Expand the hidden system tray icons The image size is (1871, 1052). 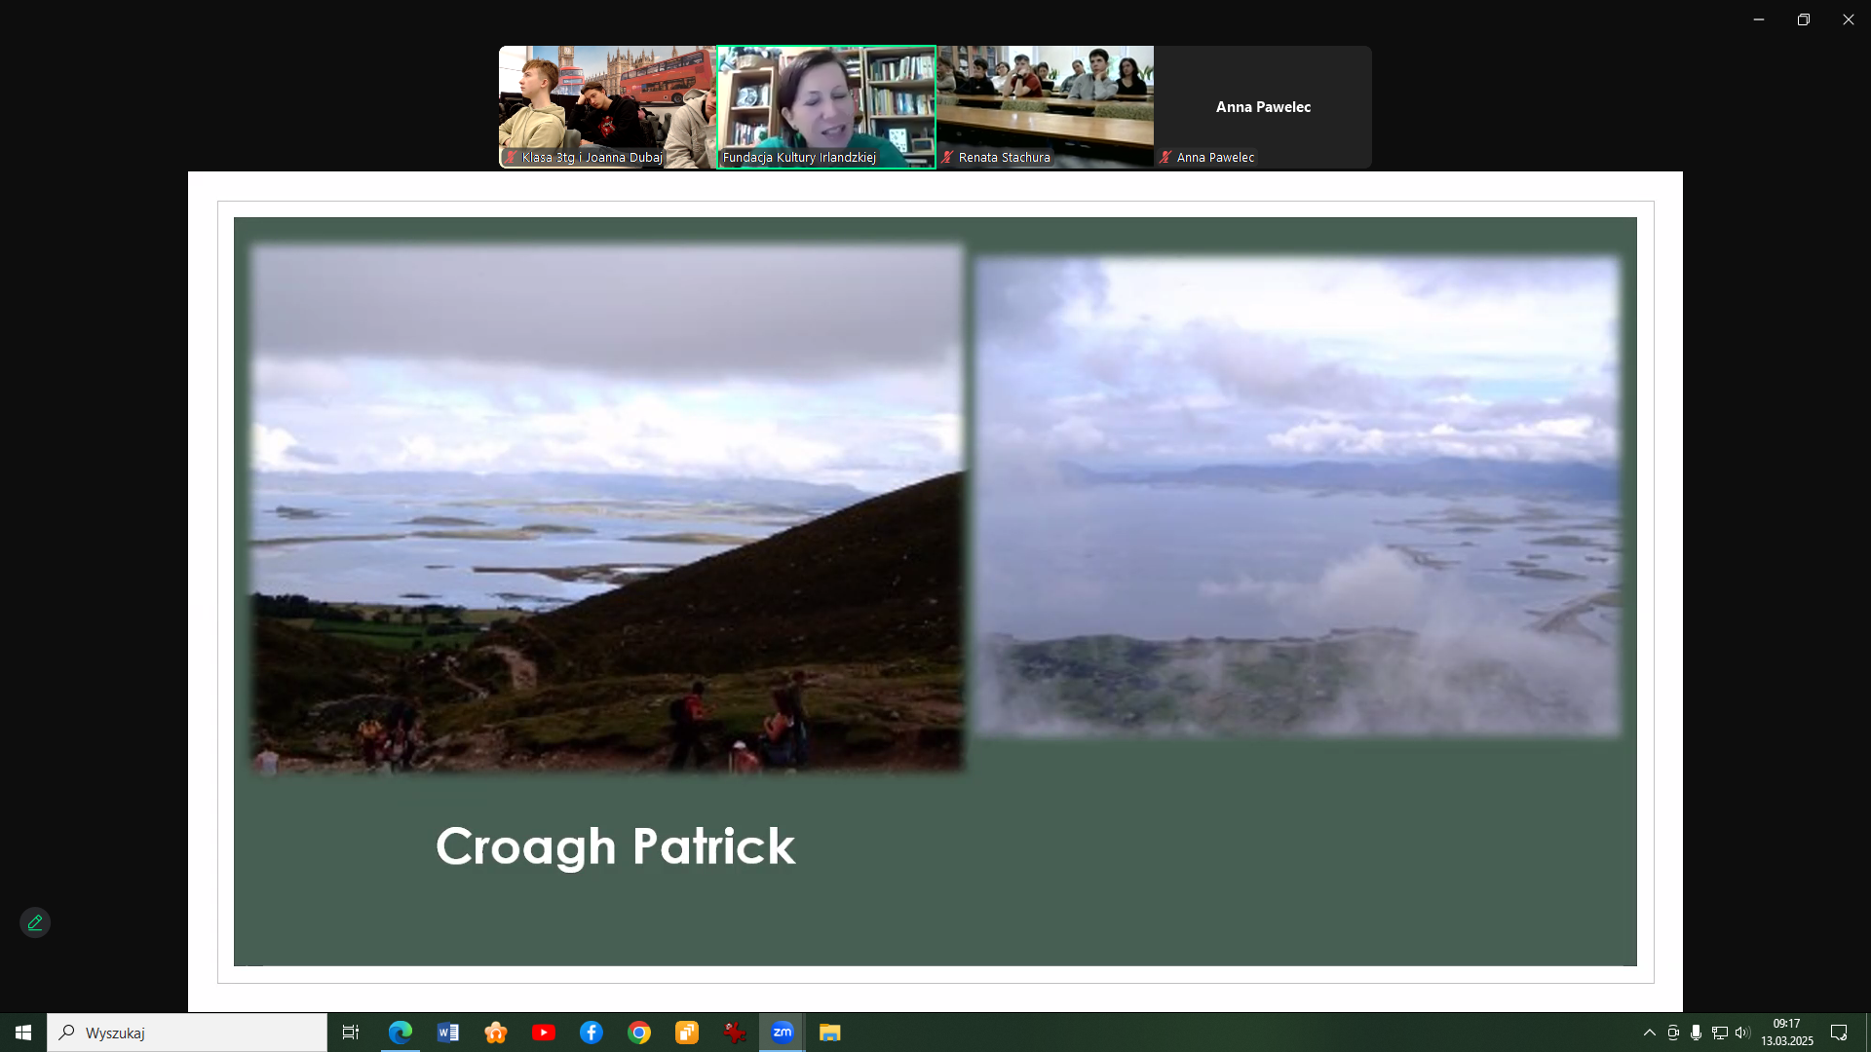pos(1650,1033)
